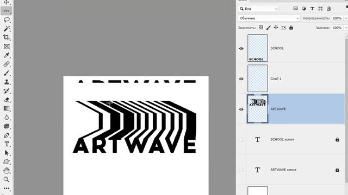
Task: Hide the ARTWAVE layer
Action: click(x=241, y=109)
